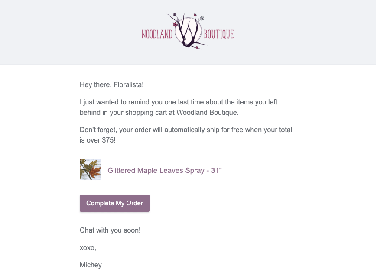Click the large pink flower on the logo's left branch
377x279 pixels.
click(175, 24)
